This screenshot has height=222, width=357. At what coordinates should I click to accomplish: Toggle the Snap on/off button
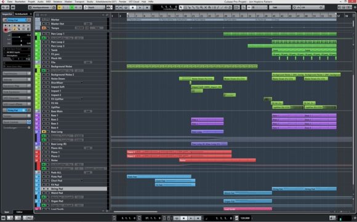(249, 7)
